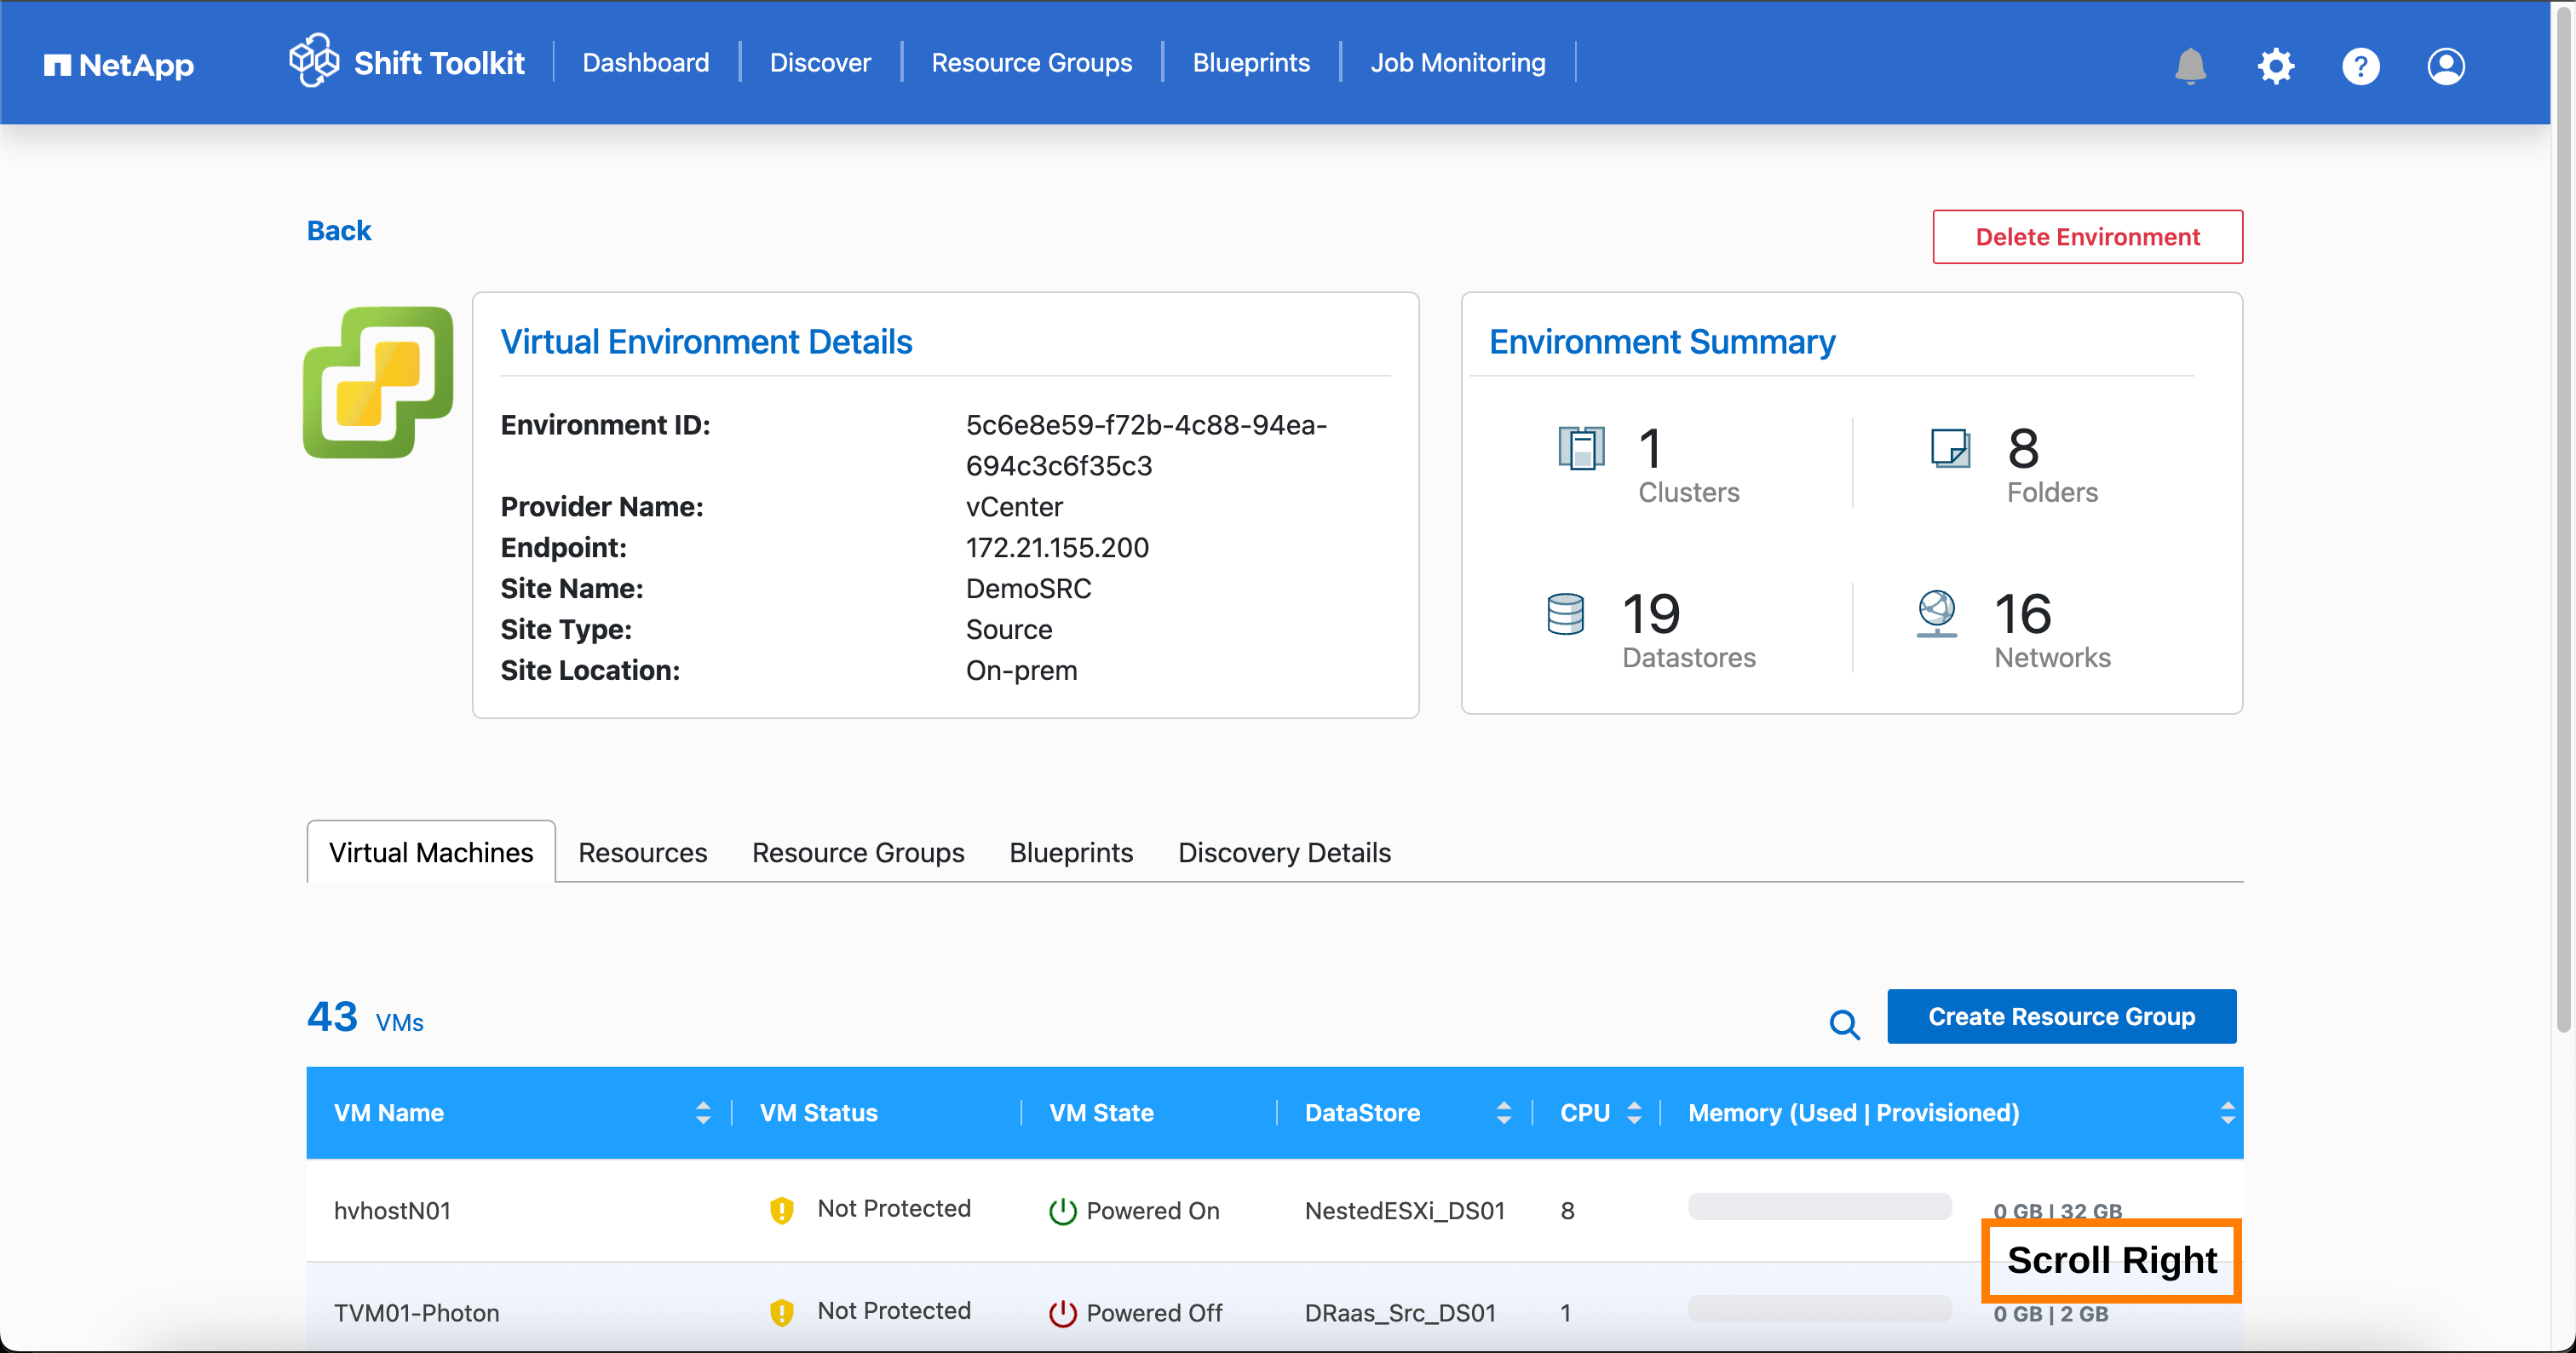
Task: Open Job Monitoring page
Action: point(1457,63)
